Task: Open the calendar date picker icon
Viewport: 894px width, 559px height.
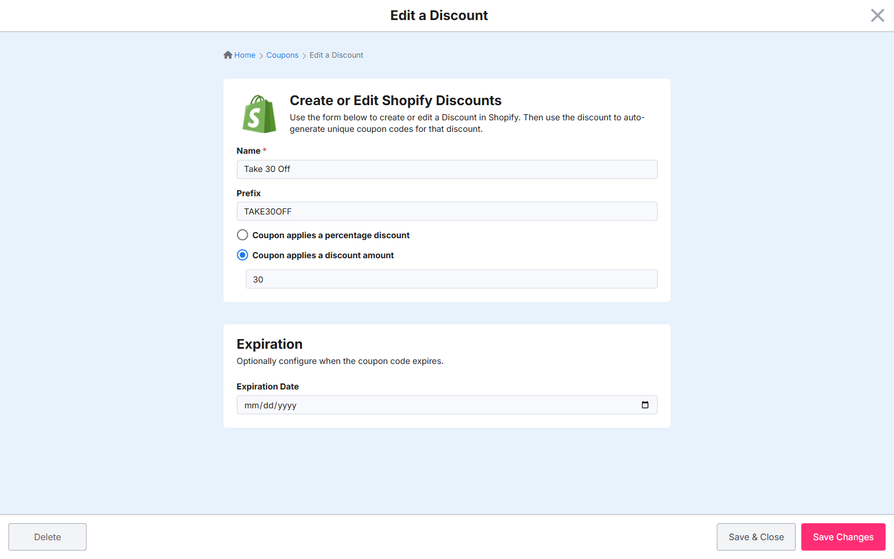Action: click(645, 405)
